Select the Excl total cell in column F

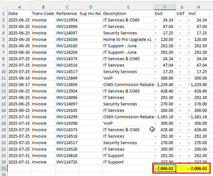(x=165, y=168)
